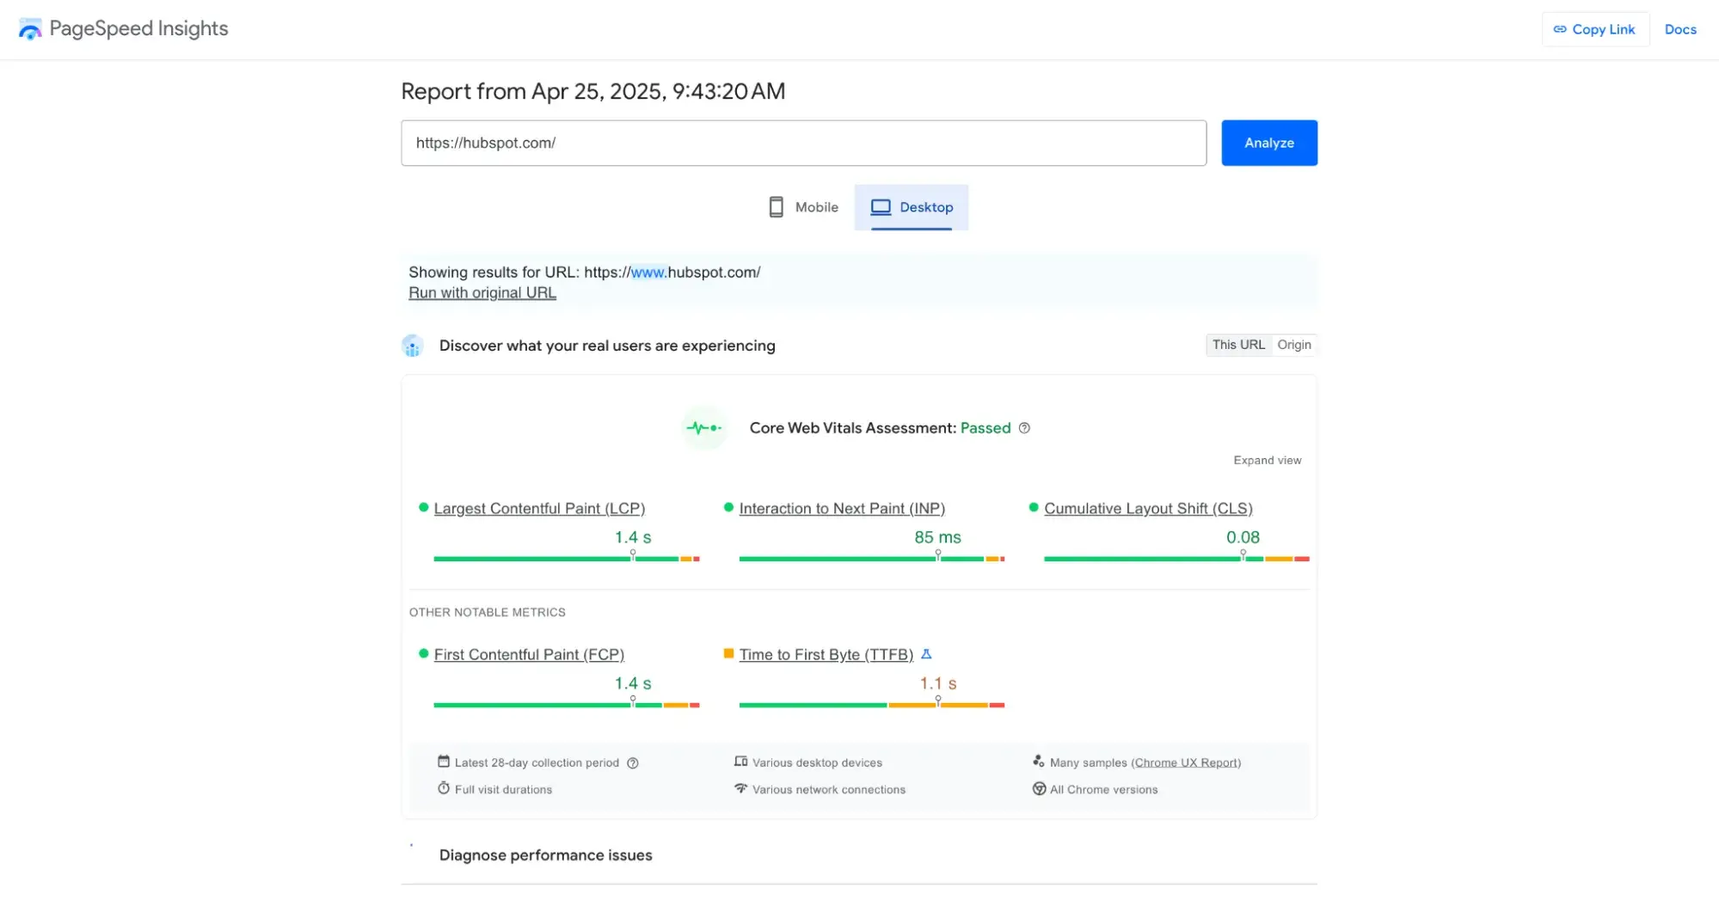Click the help icon after 28-day collection period
1719x924 pixels.
point(633,763)
